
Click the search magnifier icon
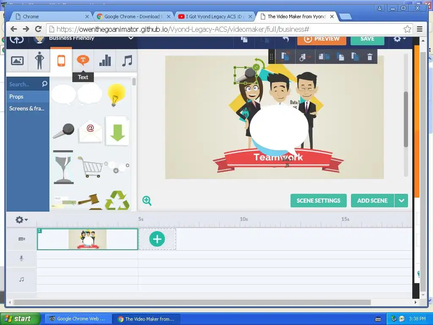(45, 84)
